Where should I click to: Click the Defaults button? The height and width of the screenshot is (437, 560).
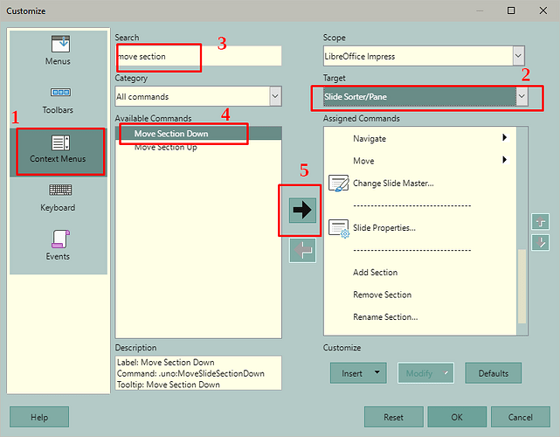(x=494, y=373)
